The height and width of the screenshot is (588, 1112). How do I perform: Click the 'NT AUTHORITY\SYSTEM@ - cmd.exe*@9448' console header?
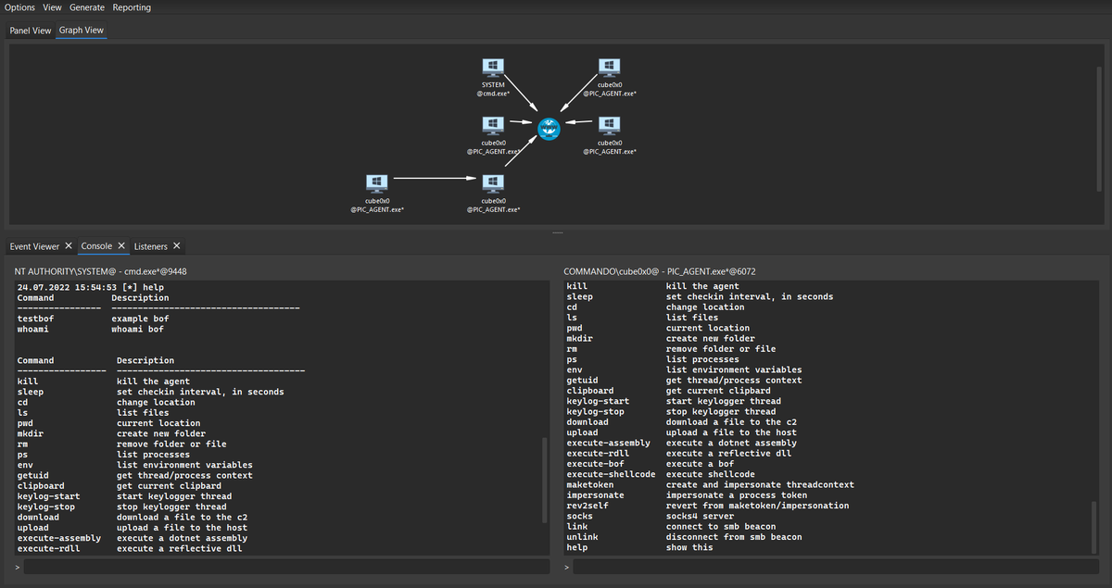pos(100,271)
